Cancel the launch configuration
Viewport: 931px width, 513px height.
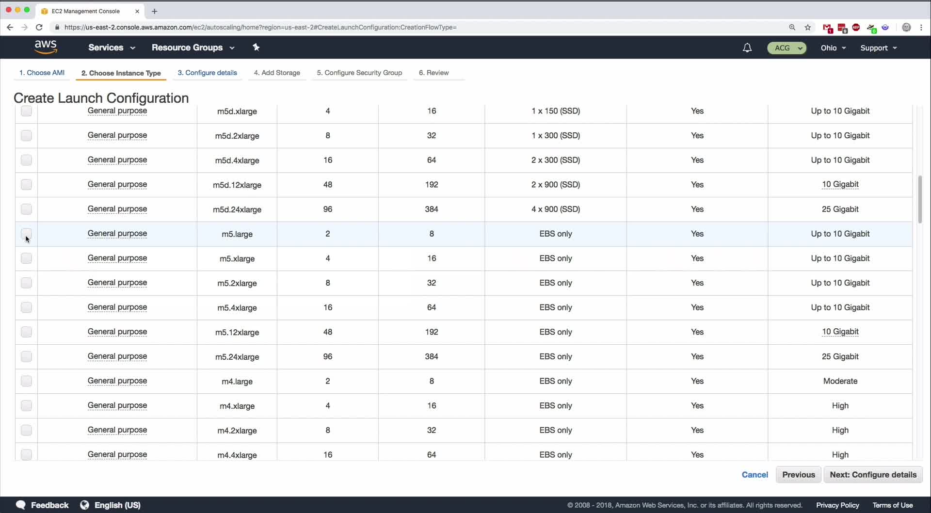[754, 475]
